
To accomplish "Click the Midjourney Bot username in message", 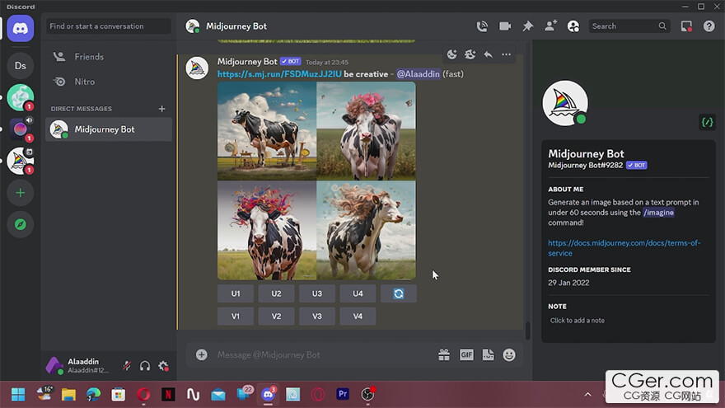I will click(x=247, y=62).
